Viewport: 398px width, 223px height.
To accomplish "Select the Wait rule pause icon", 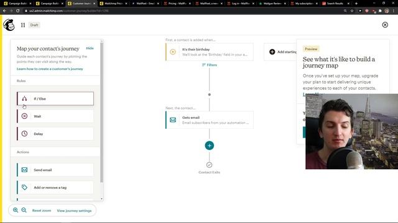I will [24, 116].
